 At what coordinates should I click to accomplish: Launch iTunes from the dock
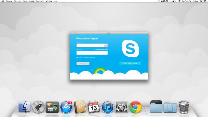point(107,107)
